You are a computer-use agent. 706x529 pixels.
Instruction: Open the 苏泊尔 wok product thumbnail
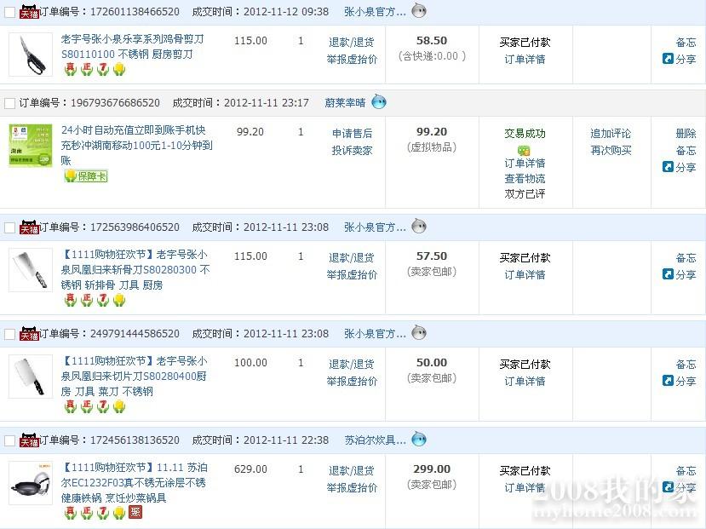[x=30, y=482]
